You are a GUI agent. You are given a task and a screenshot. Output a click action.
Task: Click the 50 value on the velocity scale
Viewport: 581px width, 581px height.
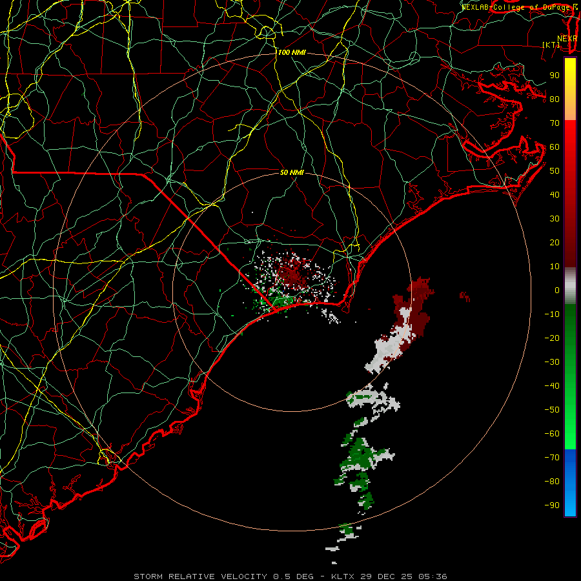[x=555, y=171]
